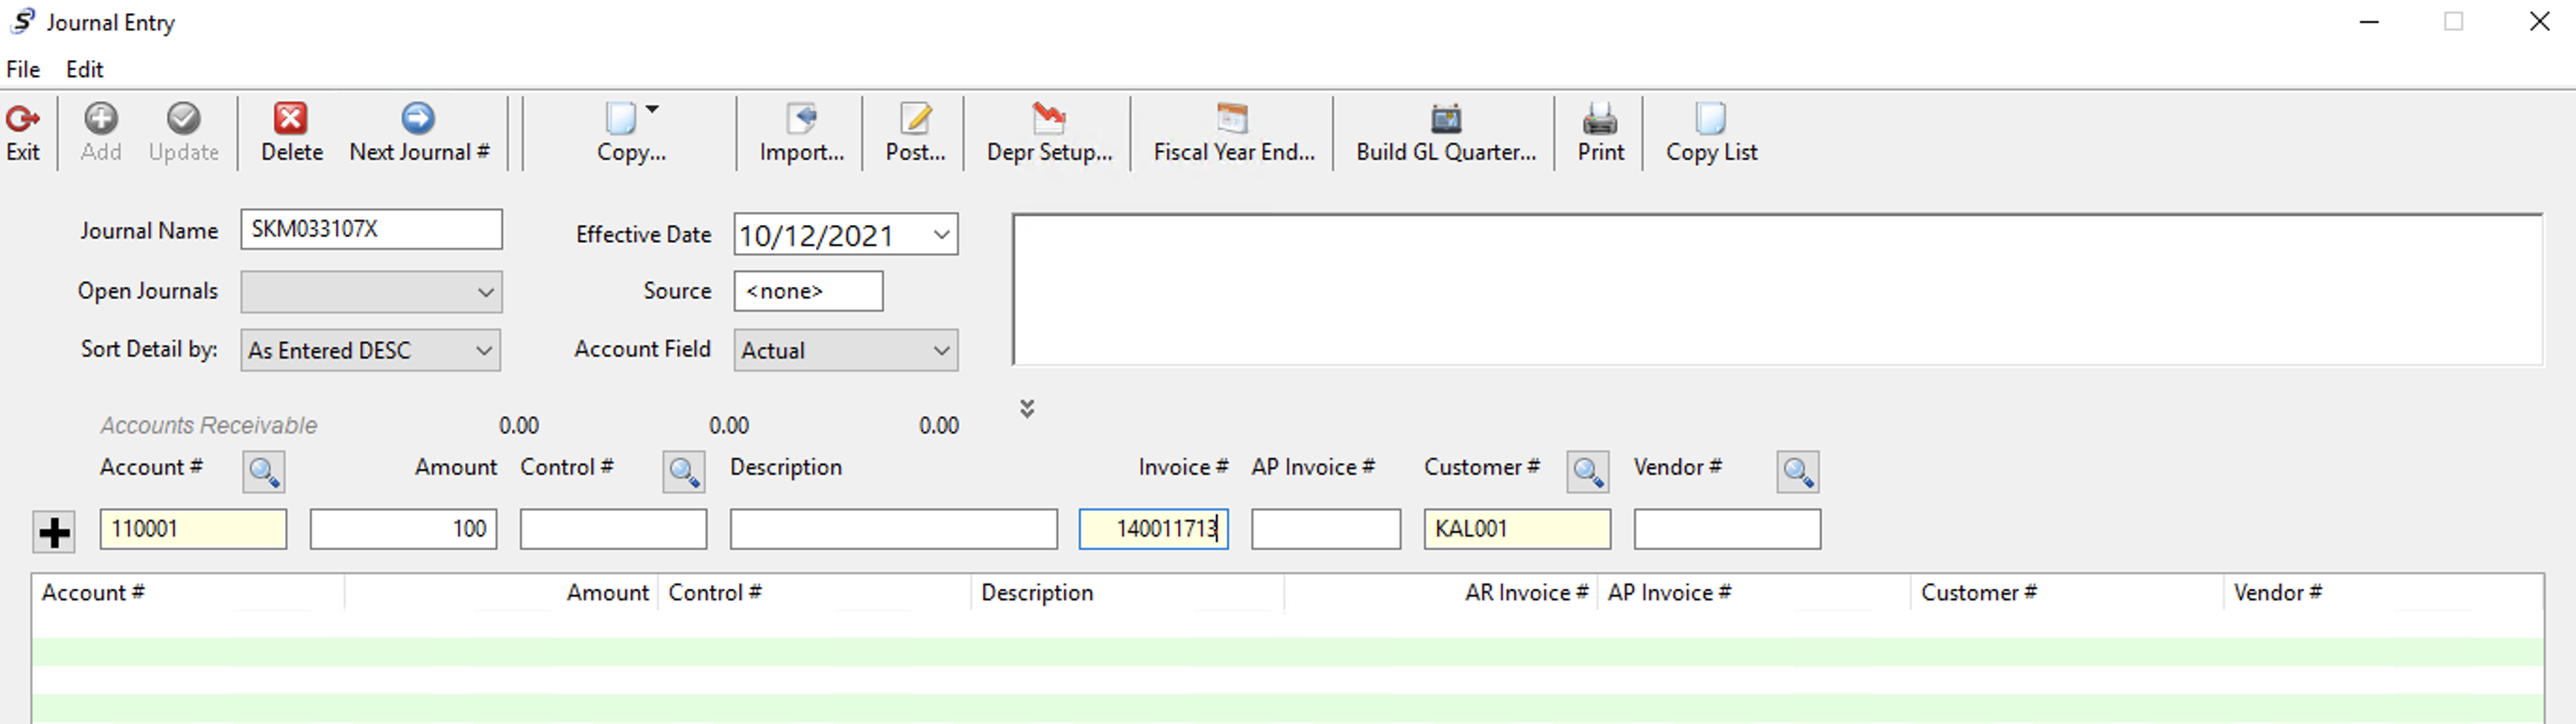Viewport: 2576px width, 724px height.
Task: Click the Journal Name field
Action: (x=371, y=229)
